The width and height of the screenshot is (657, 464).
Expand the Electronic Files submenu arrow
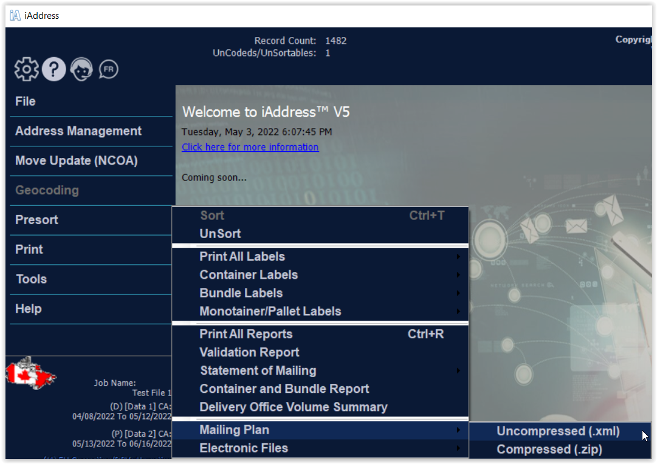click(x=458, y=448)
